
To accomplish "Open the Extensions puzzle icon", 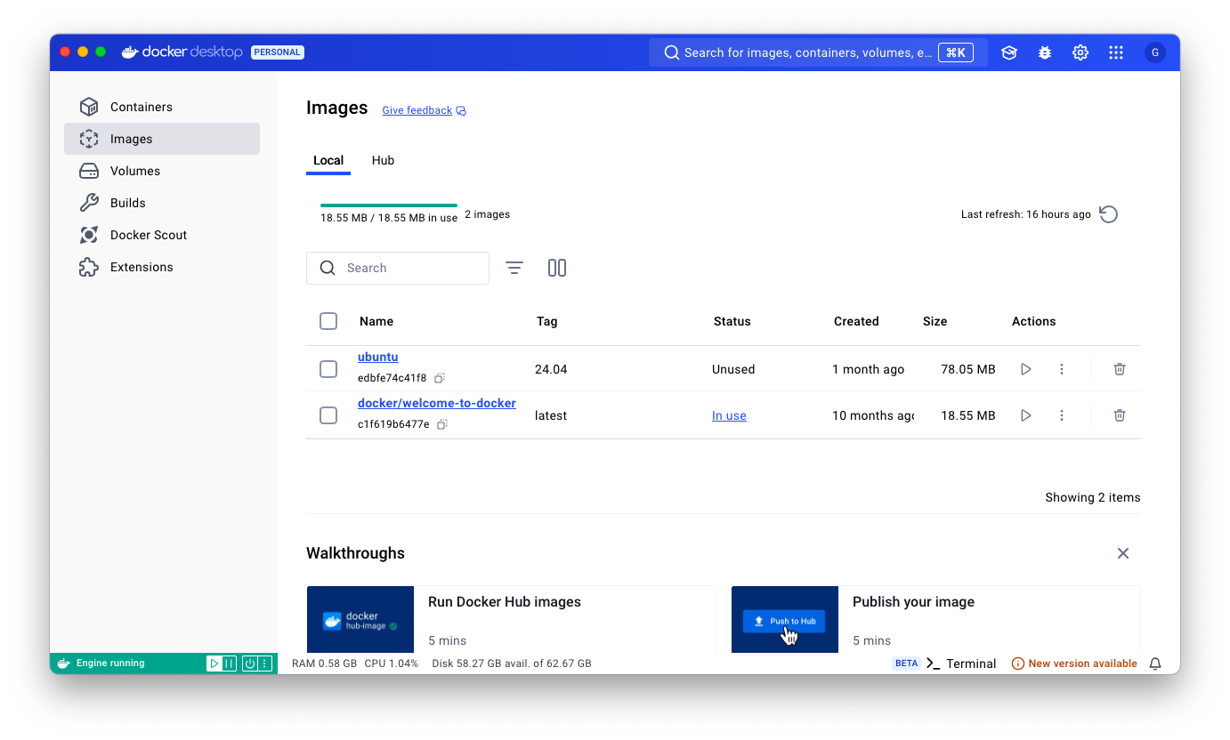I will pos(89,267).
